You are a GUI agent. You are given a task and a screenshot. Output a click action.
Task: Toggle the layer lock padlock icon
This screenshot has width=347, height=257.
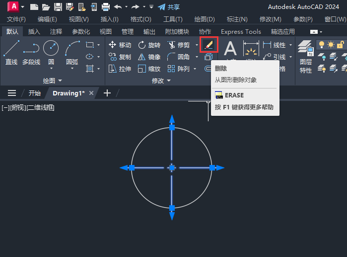pos(341,45)
